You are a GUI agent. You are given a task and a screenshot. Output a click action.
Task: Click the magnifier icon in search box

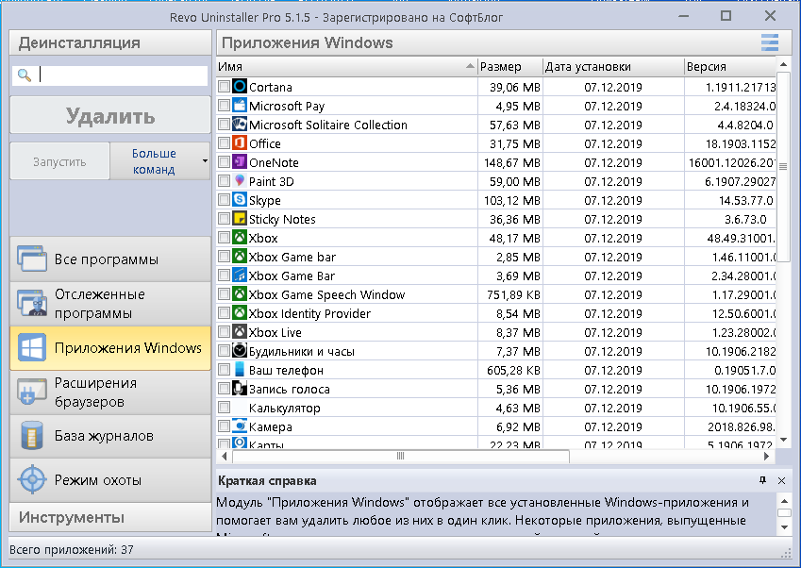pos(24,75)
